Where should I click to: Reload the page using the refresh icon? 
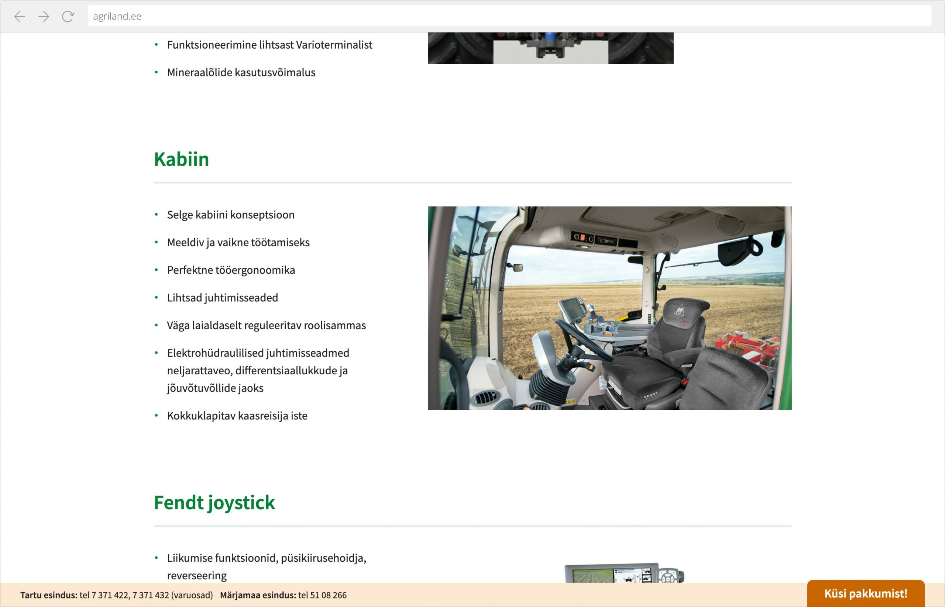[68, 17]
